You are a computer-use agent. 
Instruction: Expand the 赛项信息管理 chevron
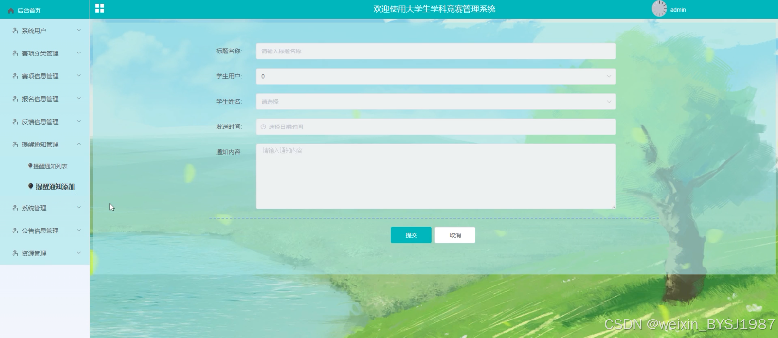79,76
